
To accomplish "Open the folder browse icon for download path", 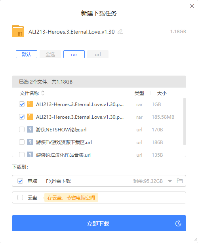I will (x=180, y=181).
